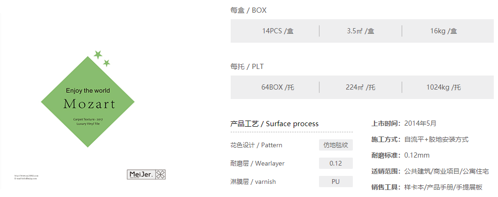Click the PU varnish value tag
The width and height of the screenshot is (498, 197).
(x=336, y=182)
